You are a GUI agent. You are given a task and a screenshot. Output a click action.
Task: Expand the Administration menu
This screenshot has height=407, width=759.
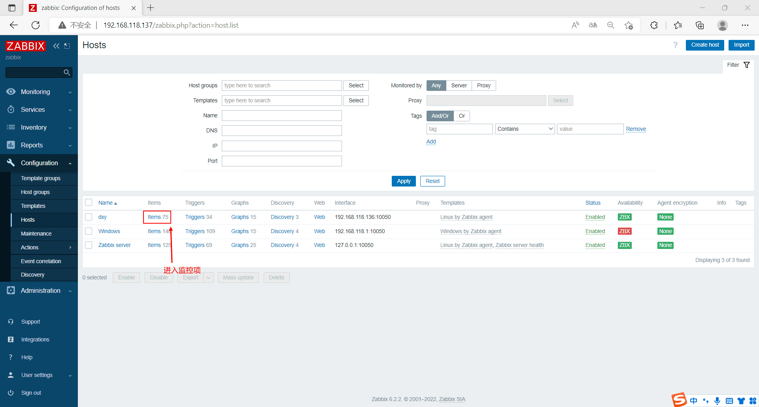click(39, 290)
